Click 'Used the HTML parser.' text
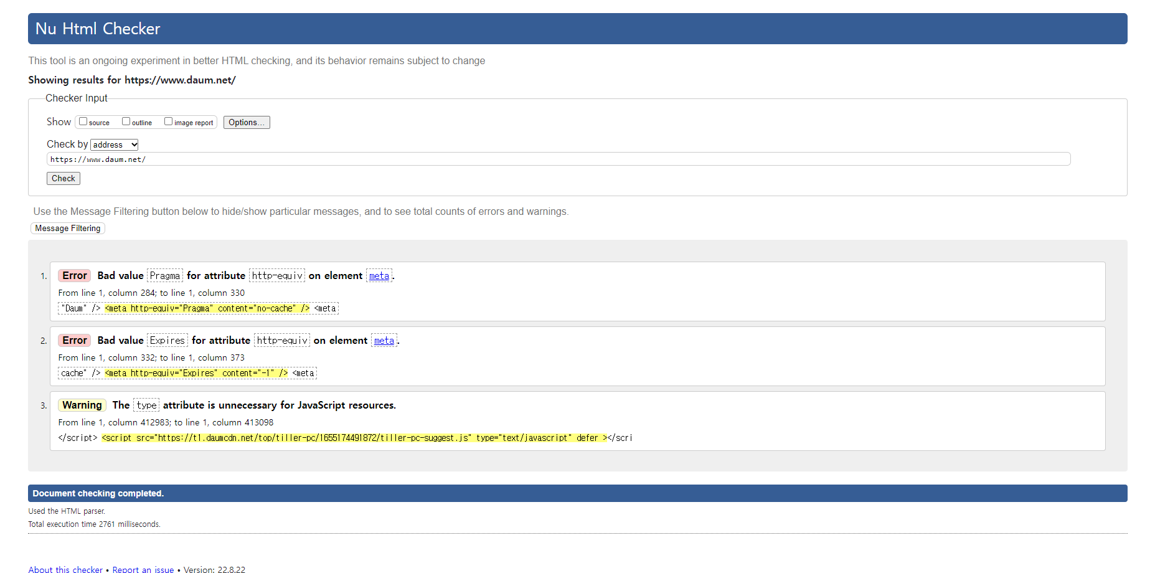Viewport: 1155px width, 573px height. point(67,511)
